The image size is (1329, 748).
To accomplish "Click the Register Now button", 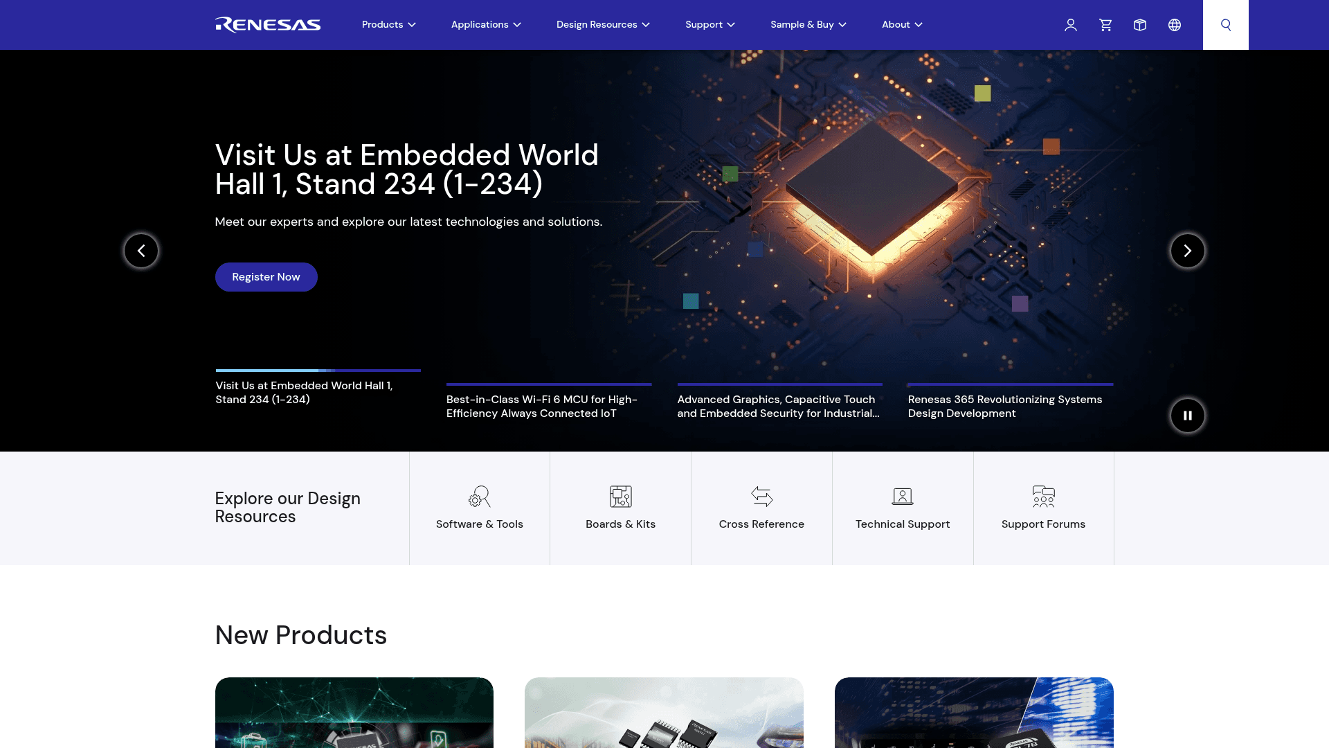I will click(x=266, y=277).
